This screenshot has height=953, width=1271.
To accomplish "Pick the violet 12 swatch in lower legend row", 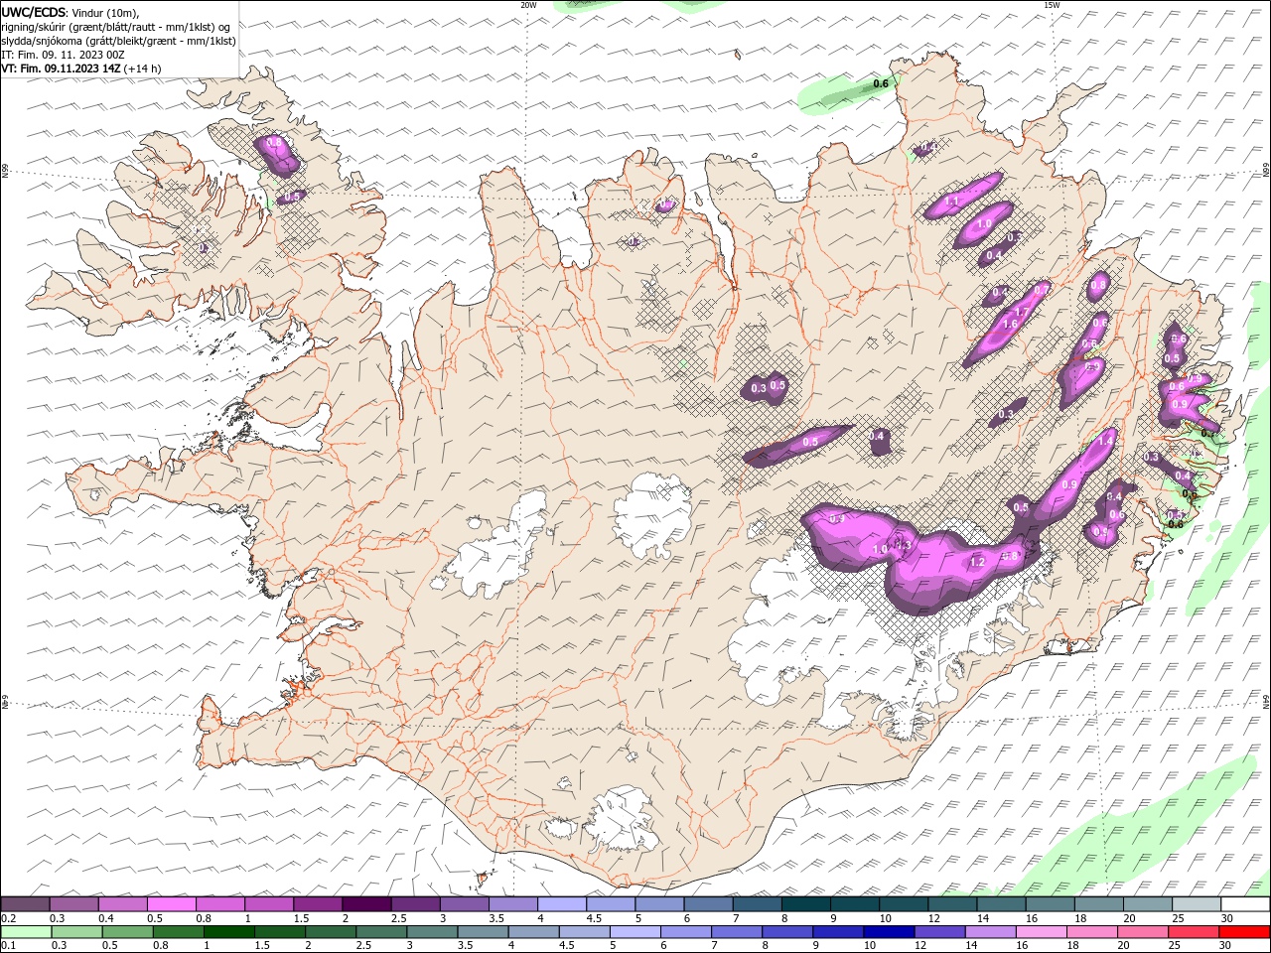I will coord(939,932).
